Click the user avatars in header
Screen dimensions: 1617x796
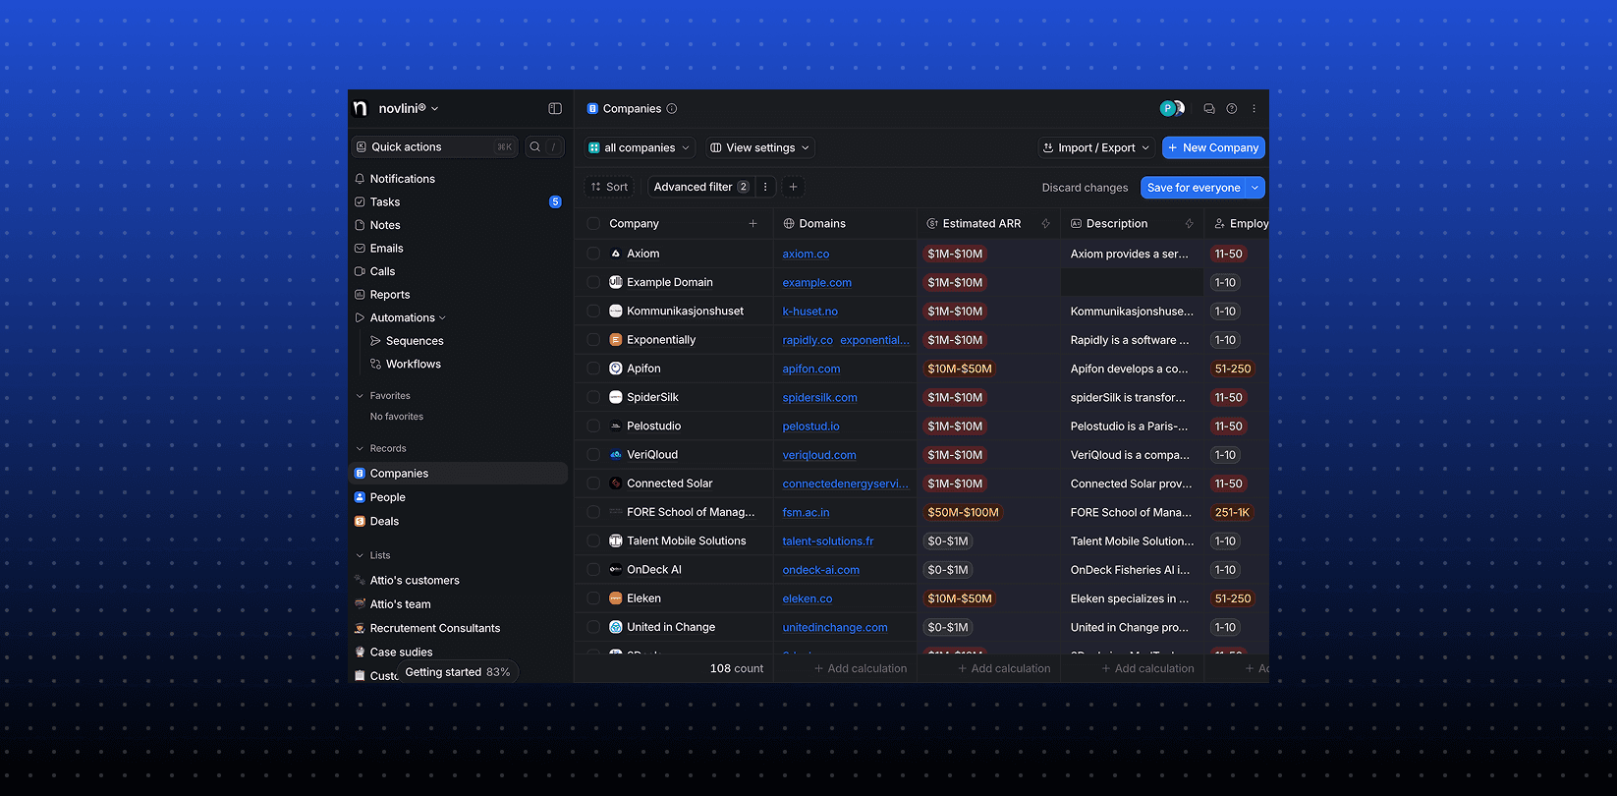(x=1172, y=109)
